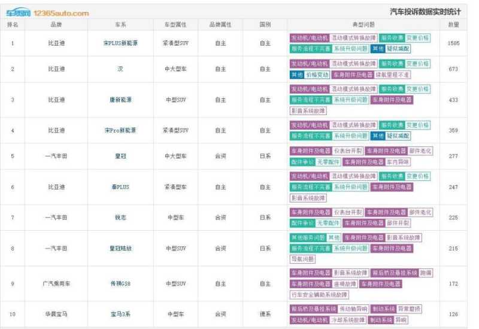
Task: Open the 锐志 car series link
Action: click(120, 218)
